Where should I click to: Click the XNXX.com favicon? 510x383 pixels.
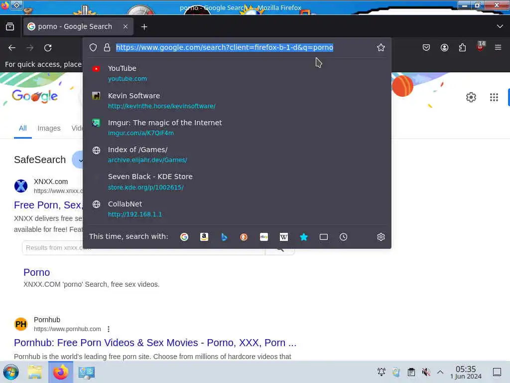[21, 187]
